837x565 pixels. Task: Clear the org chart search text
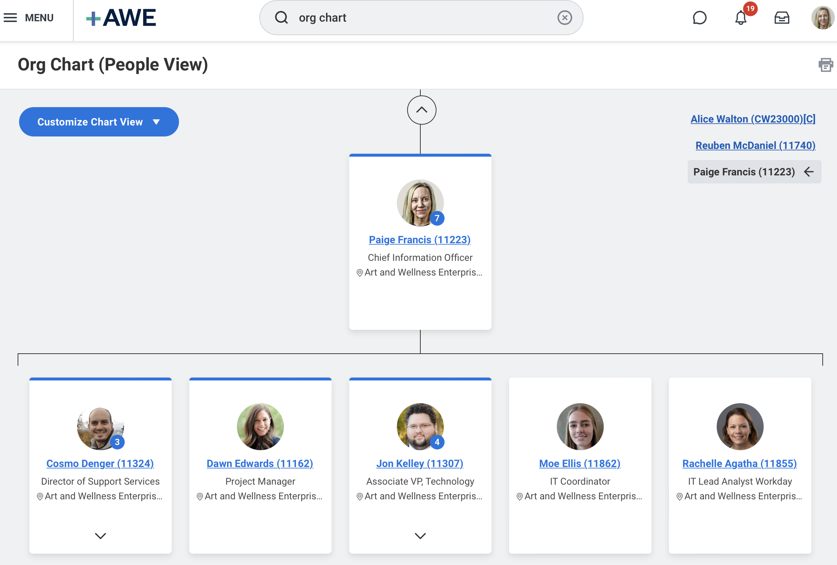tap(564, 17)
